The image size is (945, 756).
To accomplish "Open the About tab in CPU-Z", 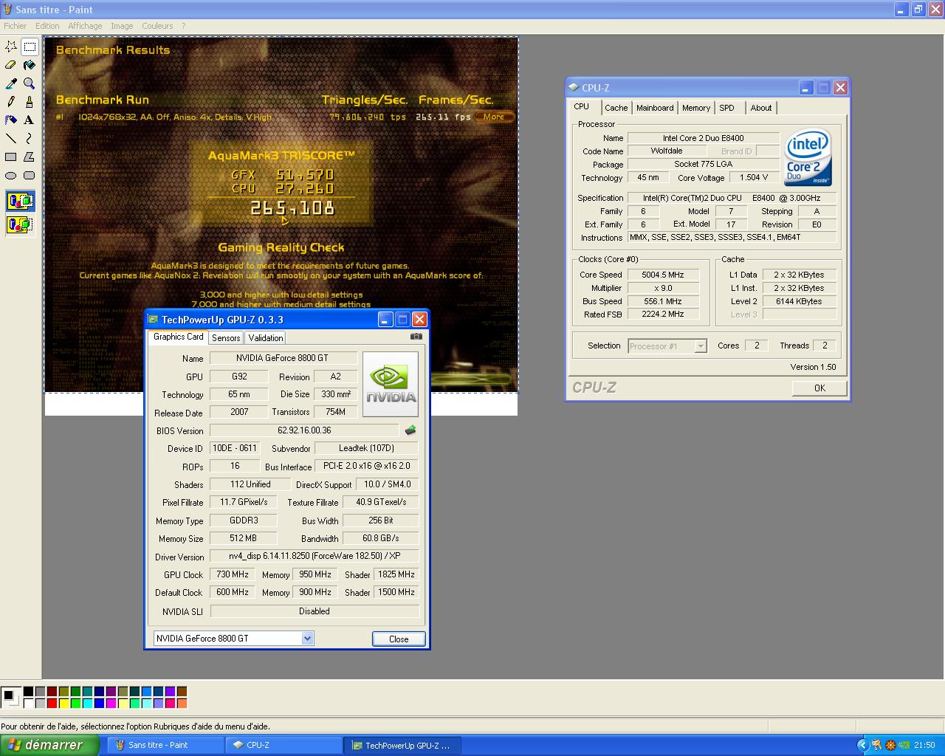I will pos(761,108).
